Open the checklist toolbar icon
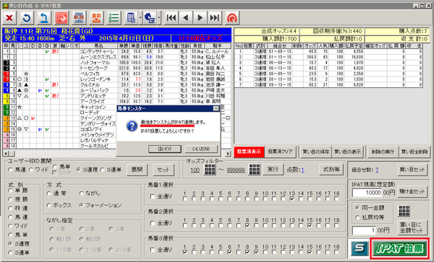This screenshot has height=262, width=434. point(114,18)
